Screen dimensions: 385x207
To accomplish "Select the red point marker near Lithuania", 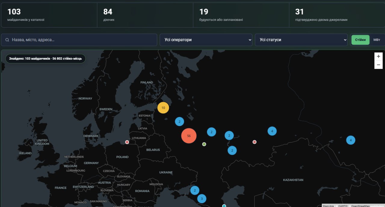I will pos(127,142).
